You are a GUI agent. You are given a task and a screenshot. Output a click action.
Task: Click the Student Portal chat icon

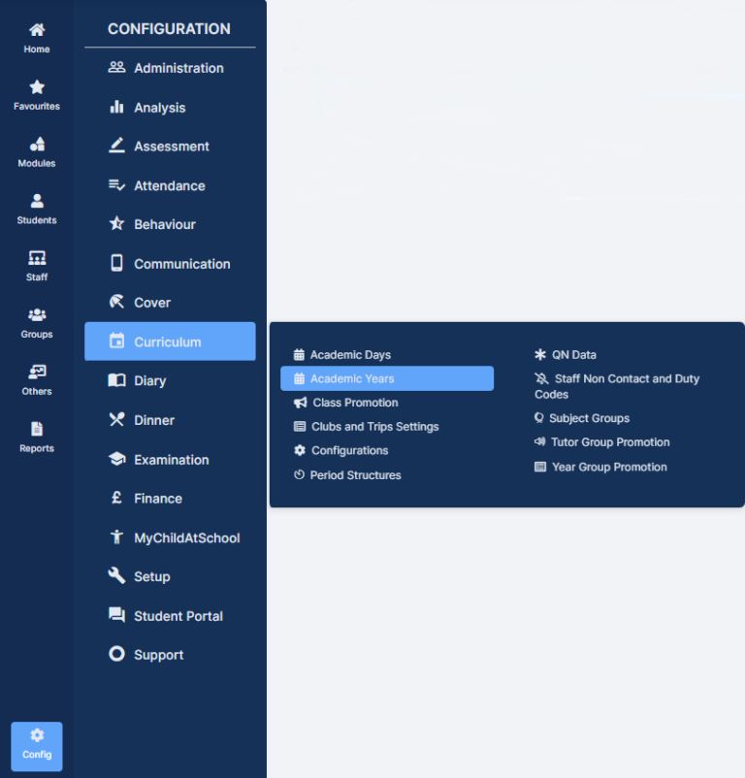tap(116, 615)
